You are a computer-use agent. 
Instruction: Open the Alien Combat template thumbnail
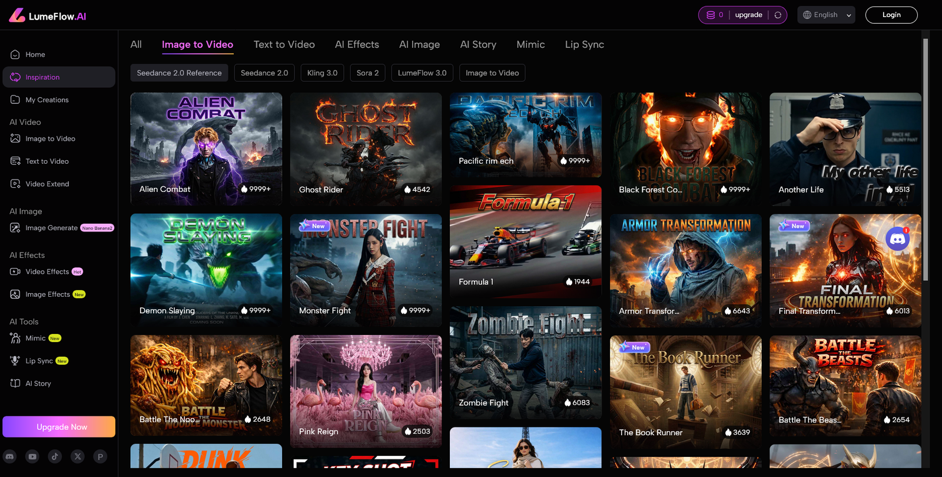point(206,148)
